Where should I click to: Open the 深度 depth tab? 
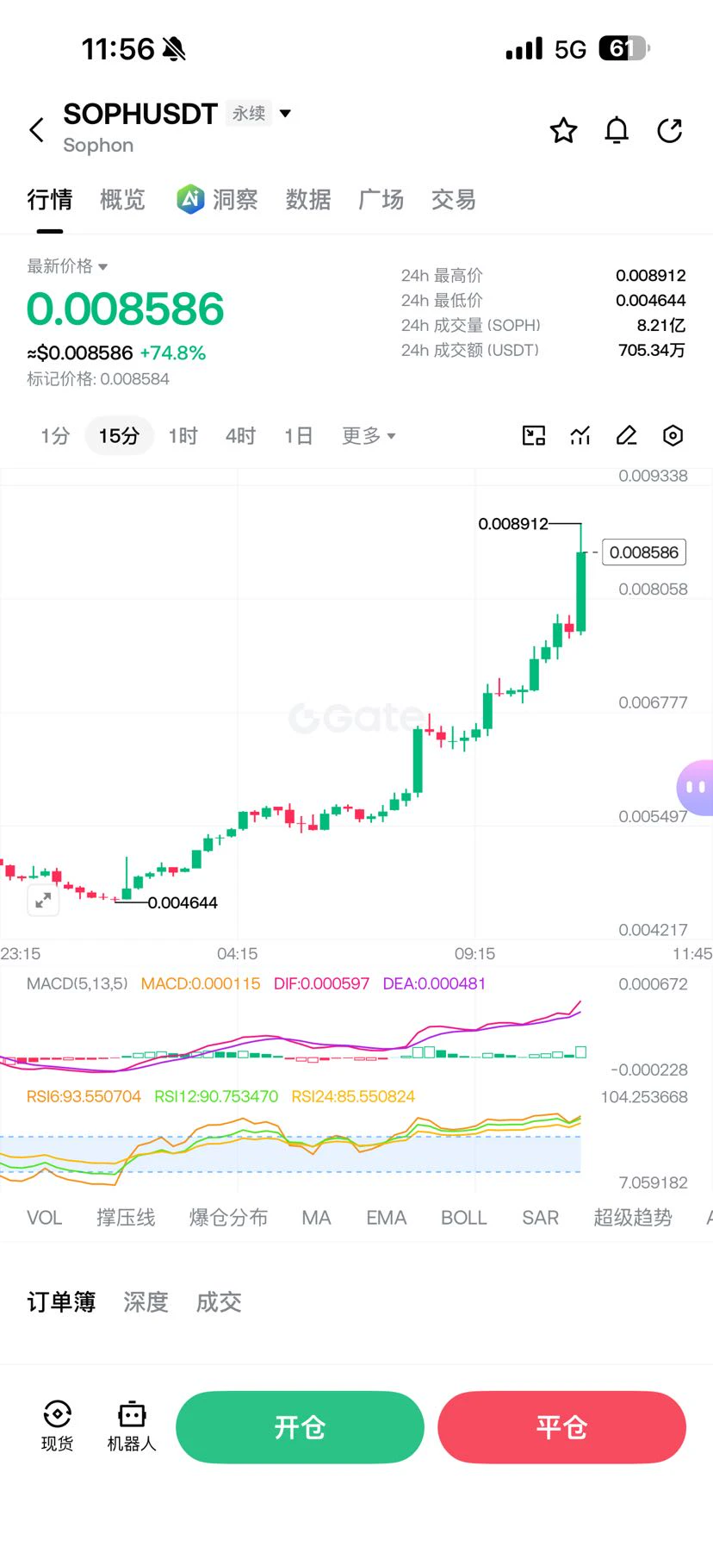pos(146,1301)
